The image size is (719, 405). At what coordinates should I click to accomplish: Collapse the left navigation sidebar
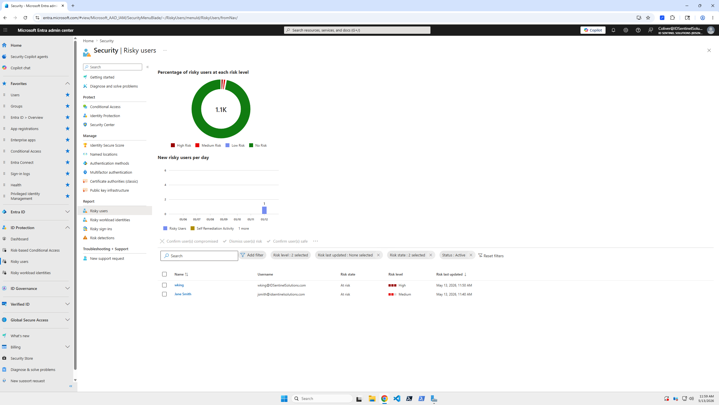pyautogui.click(x=71, y=386)
